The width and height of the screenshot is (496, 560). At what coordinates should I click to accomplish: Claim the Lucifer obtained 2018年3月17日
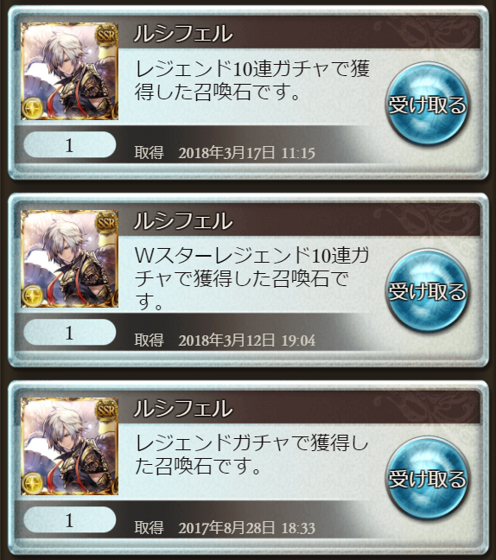pyautogui.click(x=427, y=104)
